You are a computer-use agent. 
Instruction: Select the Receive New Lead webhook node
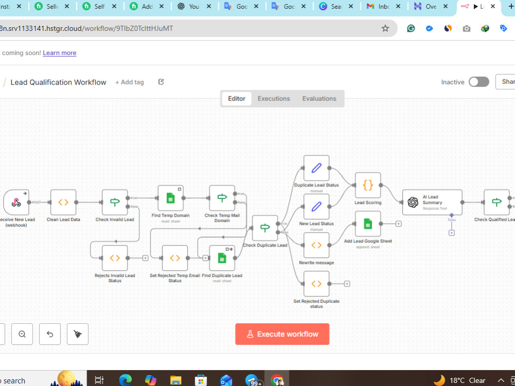(16, 202)
